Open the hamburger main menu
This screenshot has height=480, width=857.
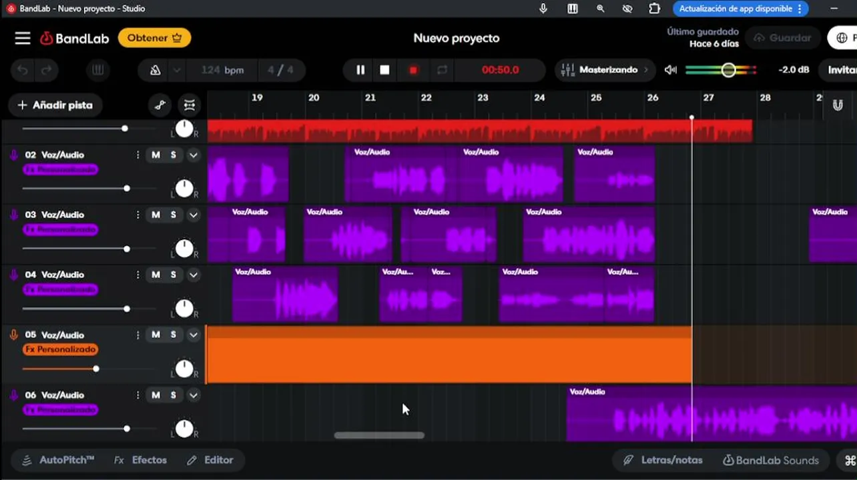click(x=23, y=38)
